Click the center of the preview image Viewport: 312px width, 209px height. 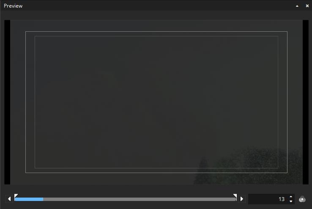click(x=156, y=102)
